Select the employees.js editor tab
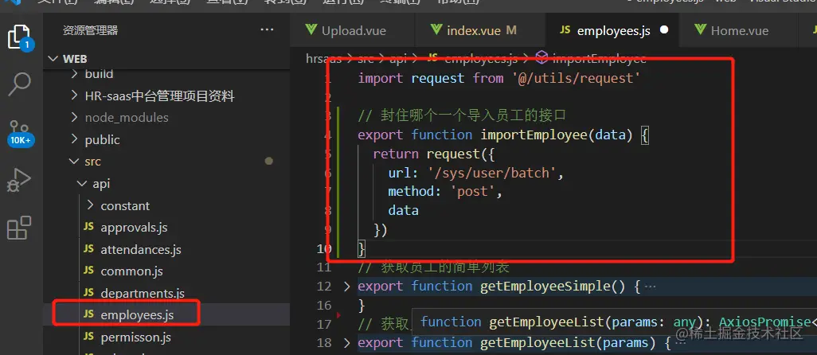Image resolution: width=817 pixels, height=355 pixels. (x=613, y=30)
